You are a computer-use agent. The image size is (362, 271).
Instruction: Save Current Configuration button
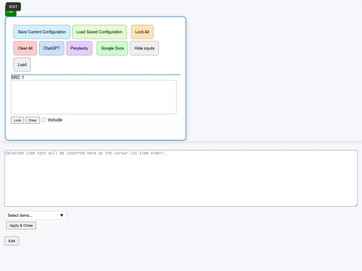pos(42,32)
